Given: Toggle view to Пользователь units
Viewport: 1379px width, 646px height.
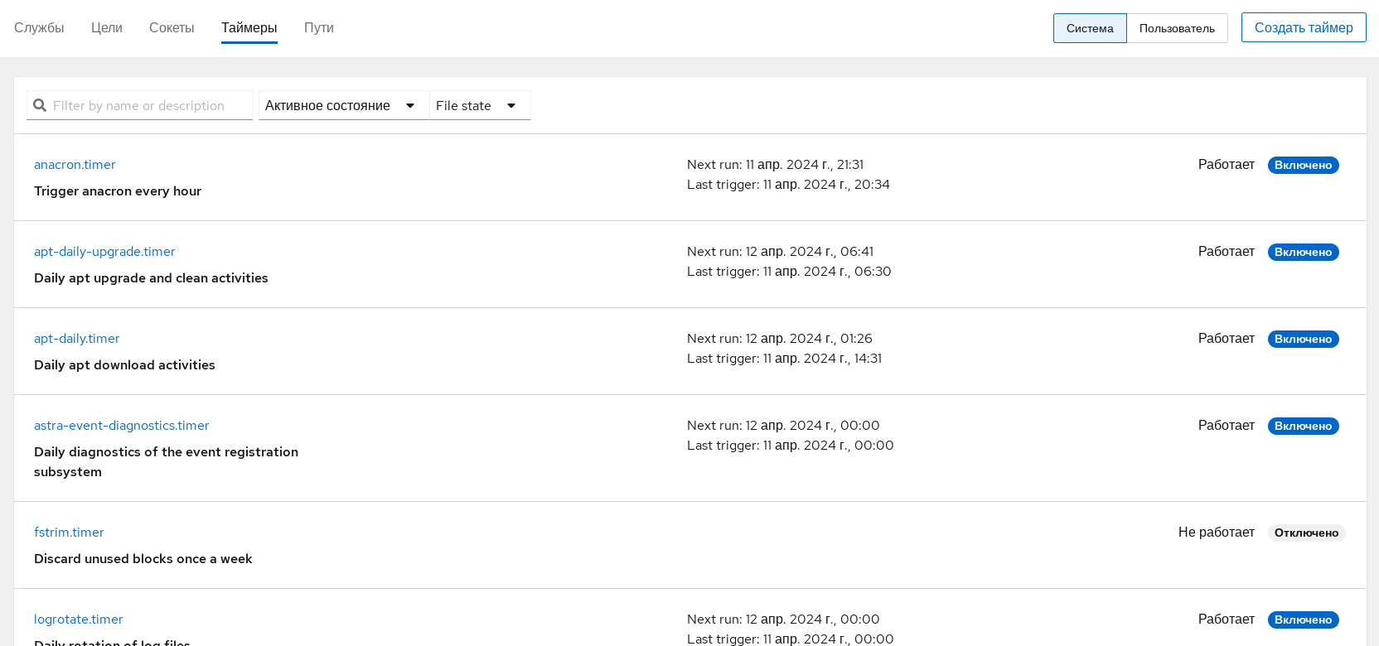Looking at the screenshot, I should (x=1177, y=28).
